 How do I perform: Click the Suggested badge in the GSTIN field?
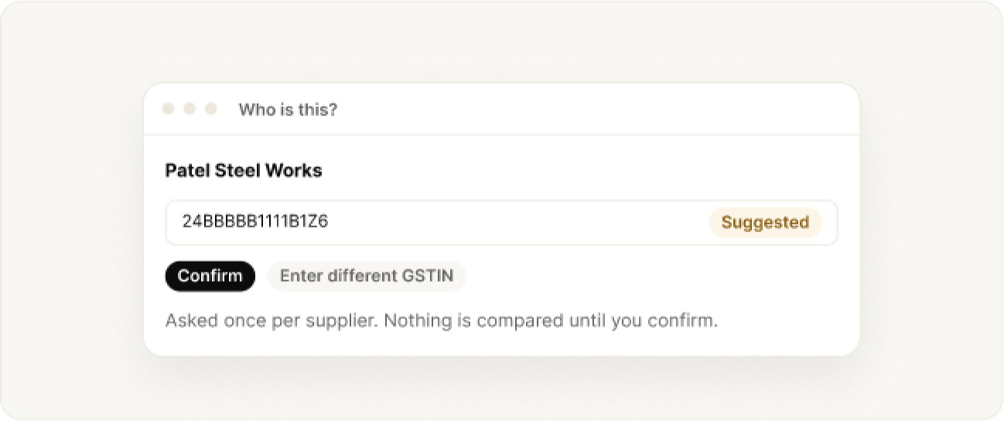765,223
